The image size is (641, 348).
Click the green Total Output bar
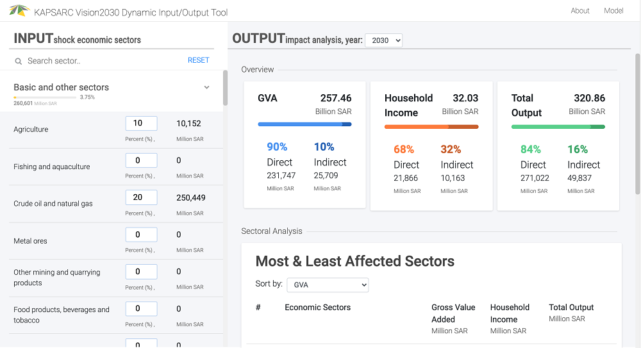558,127
